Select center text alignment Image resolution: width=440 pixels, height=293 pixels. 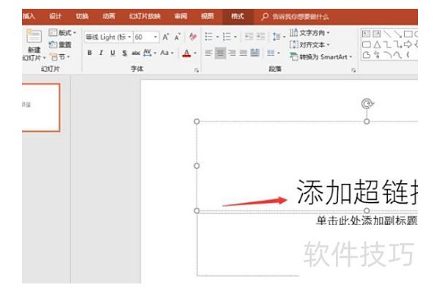tap(220, 53)
